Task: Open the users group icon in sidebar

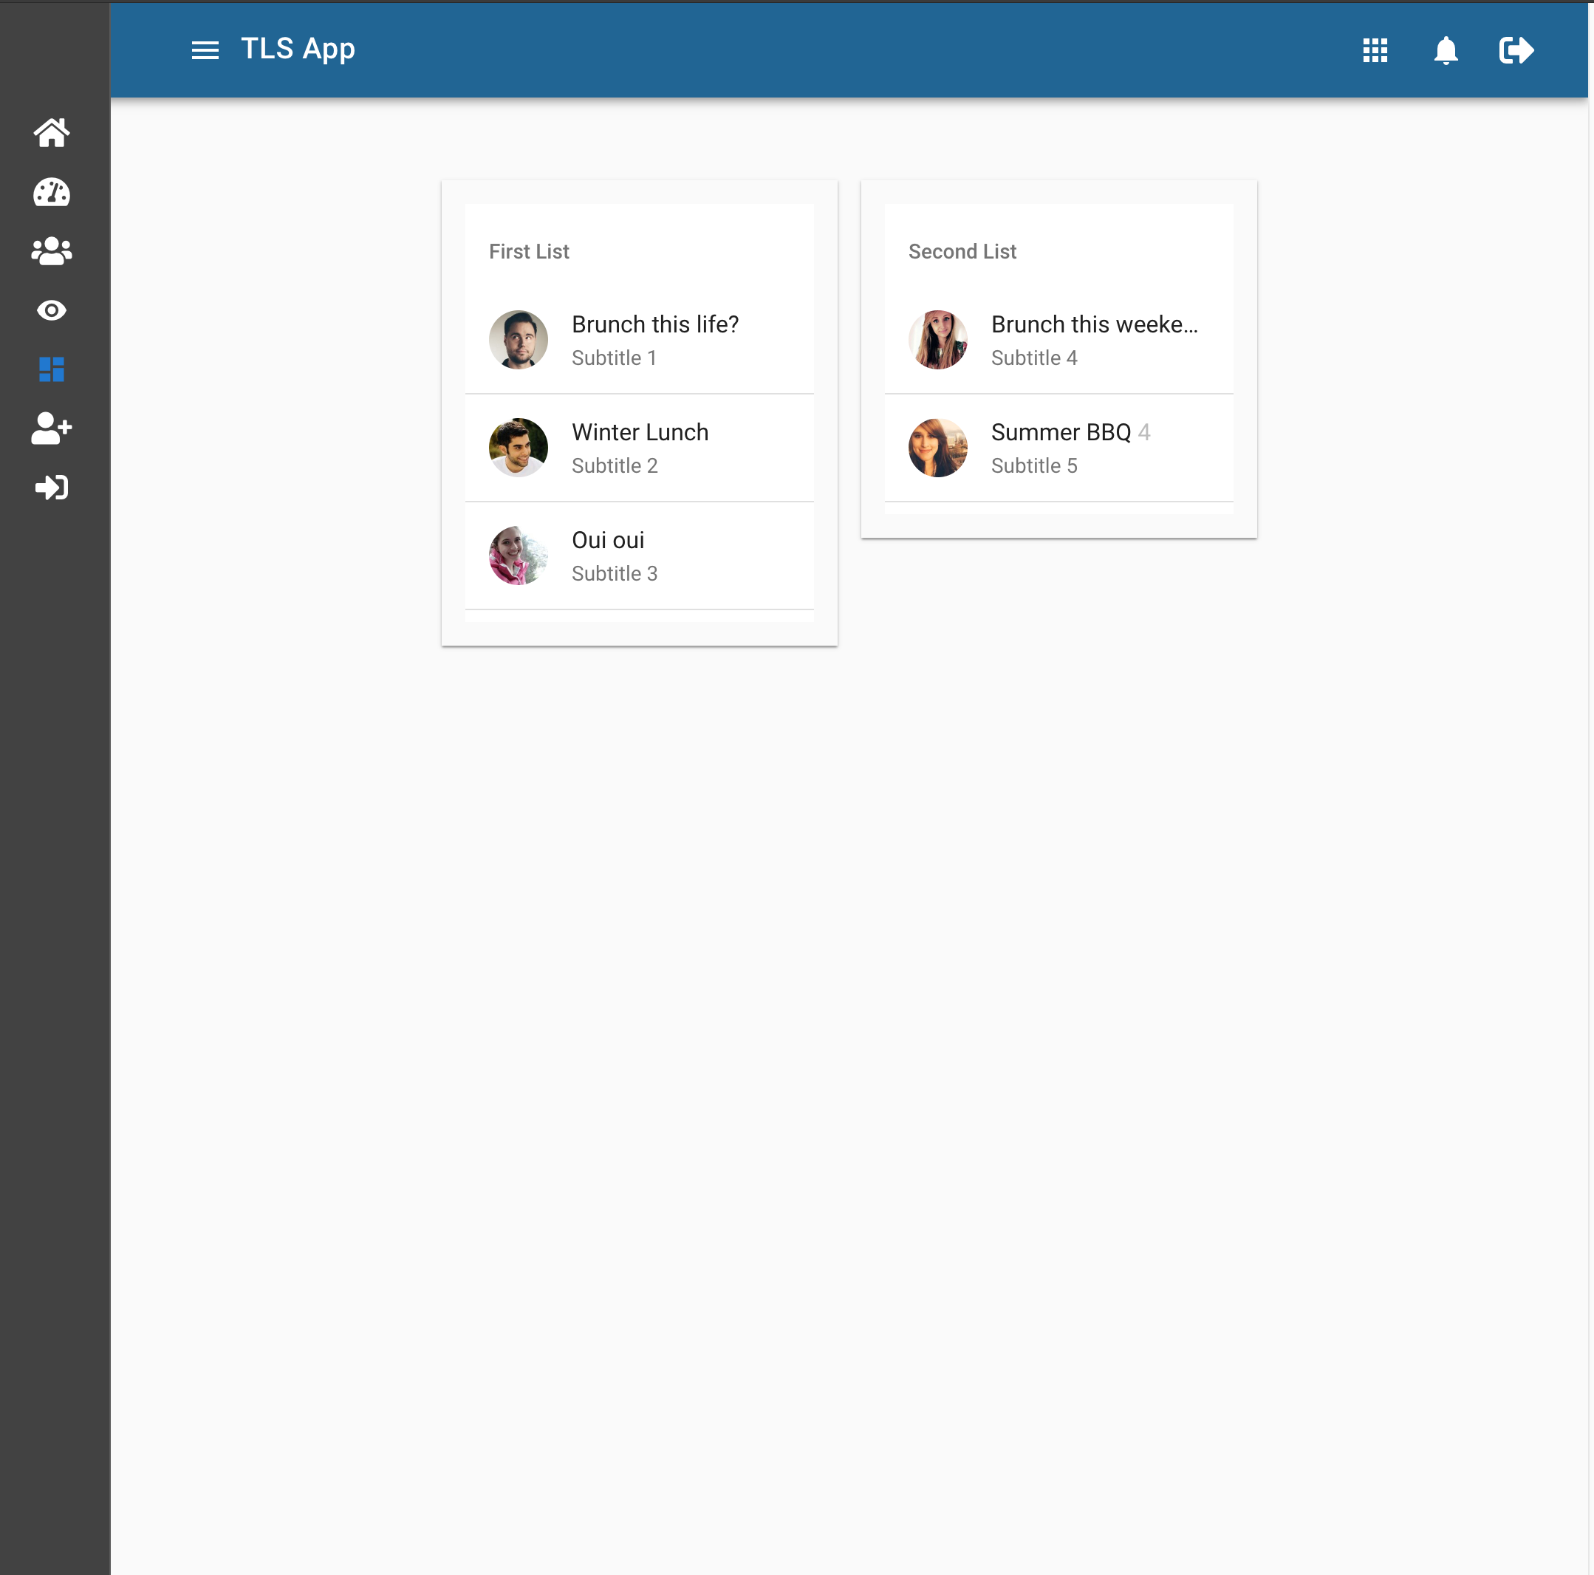Action: pos(52,252)
